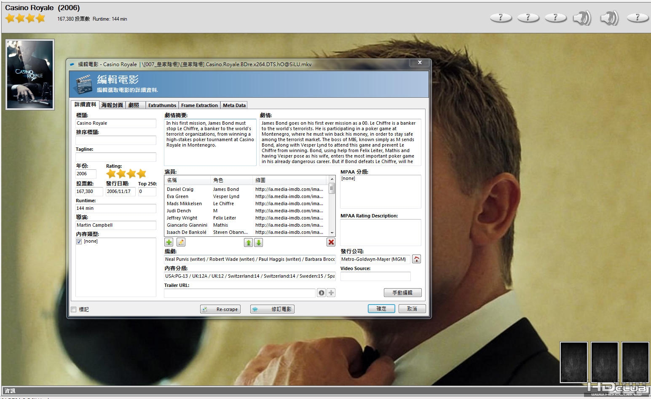This screenshot has height=399, width=651.
Task: Focus the empty Trailer URL field
Action: (240, 293)
